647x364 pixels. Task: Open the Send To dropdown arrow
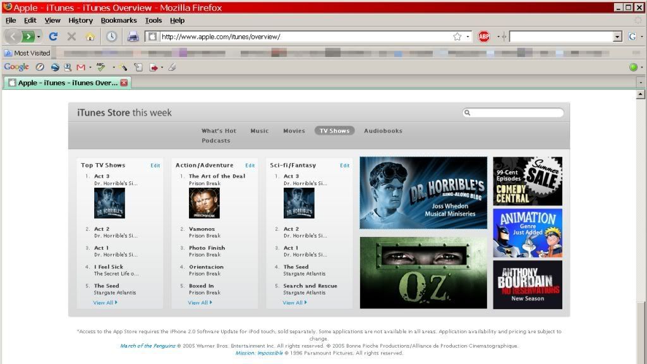[162, 67]
